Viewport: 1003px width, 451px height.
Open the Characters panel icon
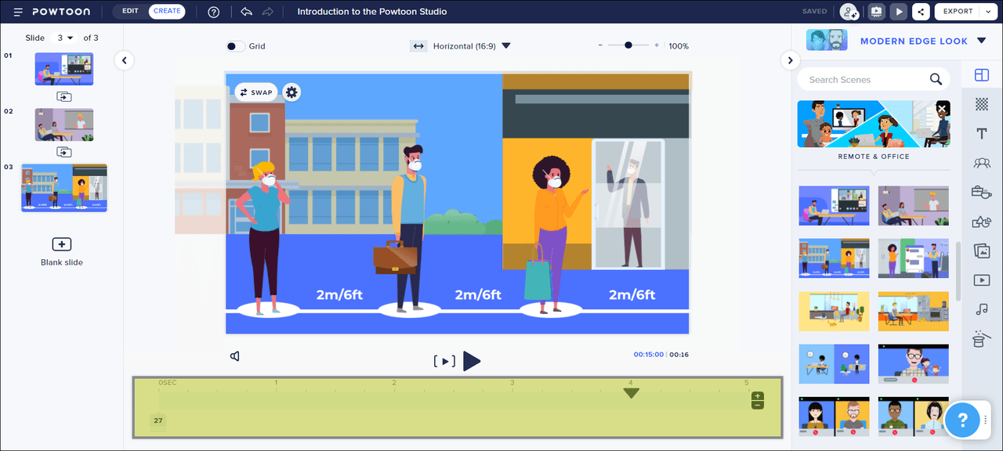(981, 163)
